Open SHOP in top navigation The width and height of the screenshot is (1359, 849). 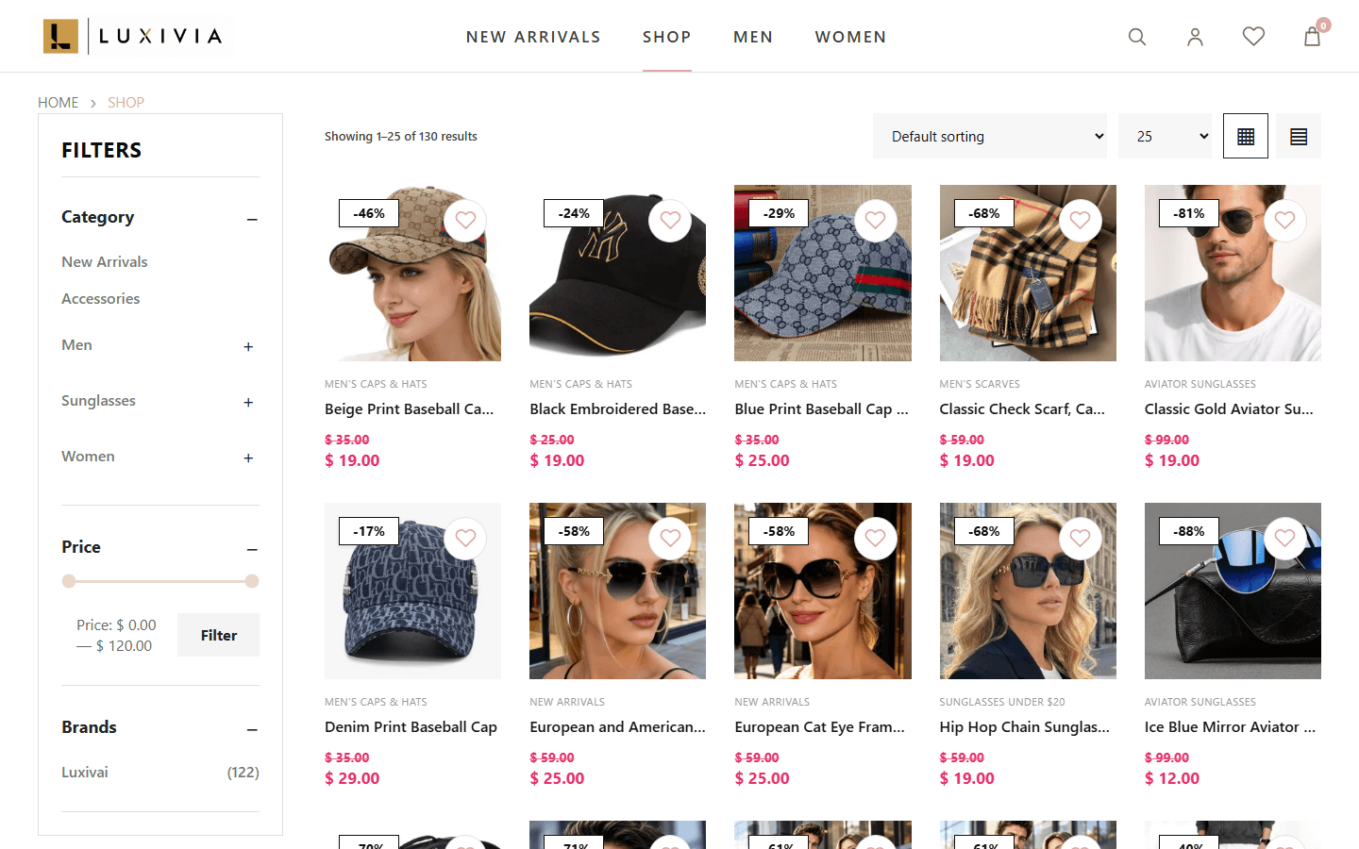[667, 37]
